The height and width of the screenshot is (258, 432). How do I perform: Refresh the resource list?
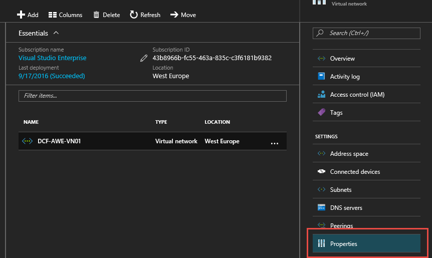coord(145,15)
